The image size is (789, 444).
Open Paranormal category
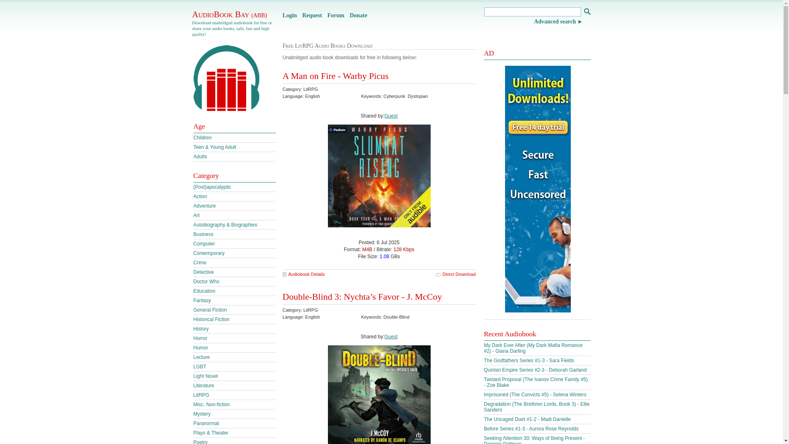click(206, 423)
